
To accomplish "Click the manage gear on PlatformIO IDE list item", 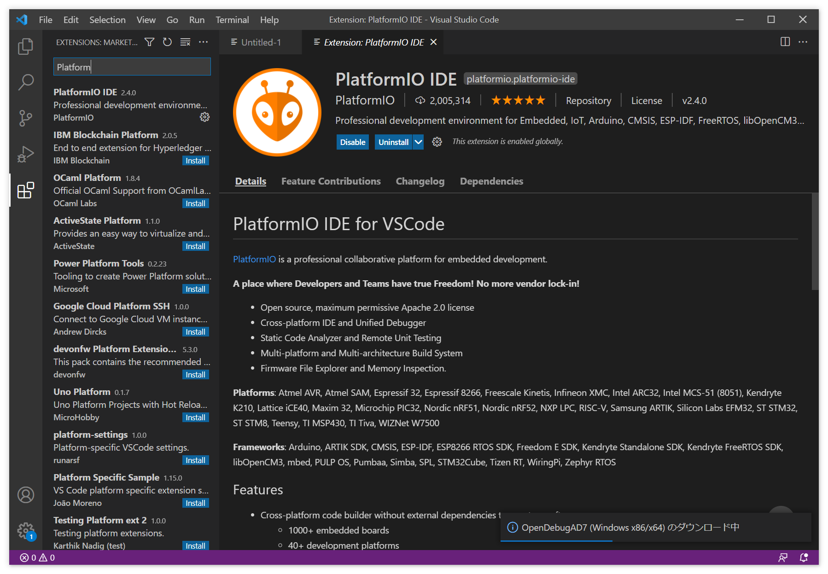I will point(204,117).
